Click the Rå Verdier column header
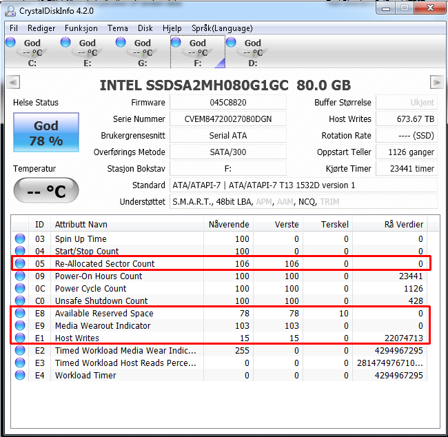Image resolution: width=448 pixels, height=437 pixels. coord(389,225)
